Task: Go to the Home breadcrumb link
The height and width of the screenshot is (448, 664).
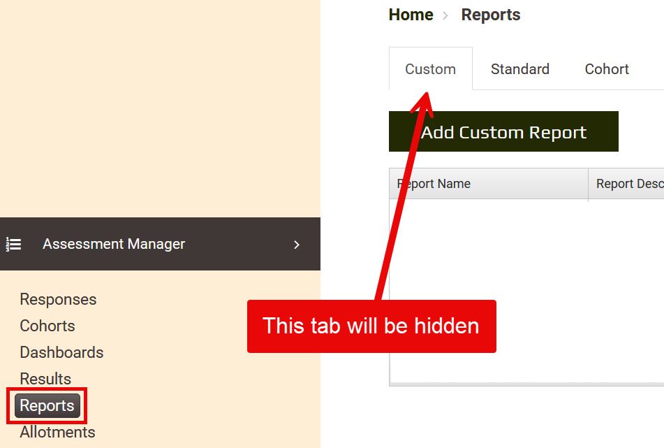Action: tap(411, 15)
